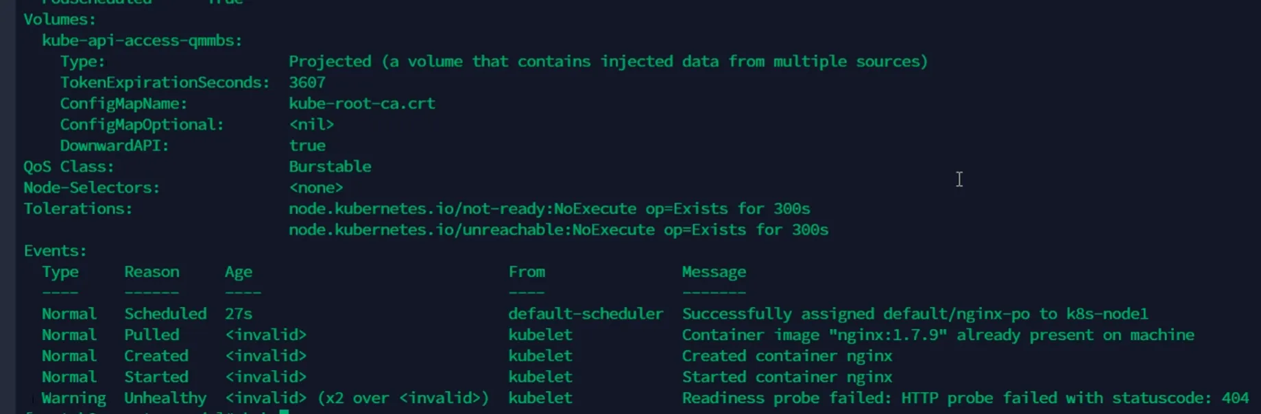Click the Burstable QoS class value
This screenshot has height=414, width=1261.
[330, 167]
